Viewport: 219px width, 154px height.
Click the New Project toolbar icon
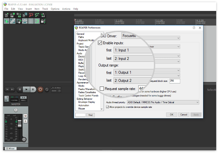click(7, 15)
